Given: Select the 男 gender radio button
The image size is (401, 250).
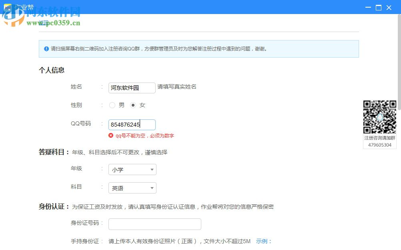Looking at the screenshot, I should (112, 105).
